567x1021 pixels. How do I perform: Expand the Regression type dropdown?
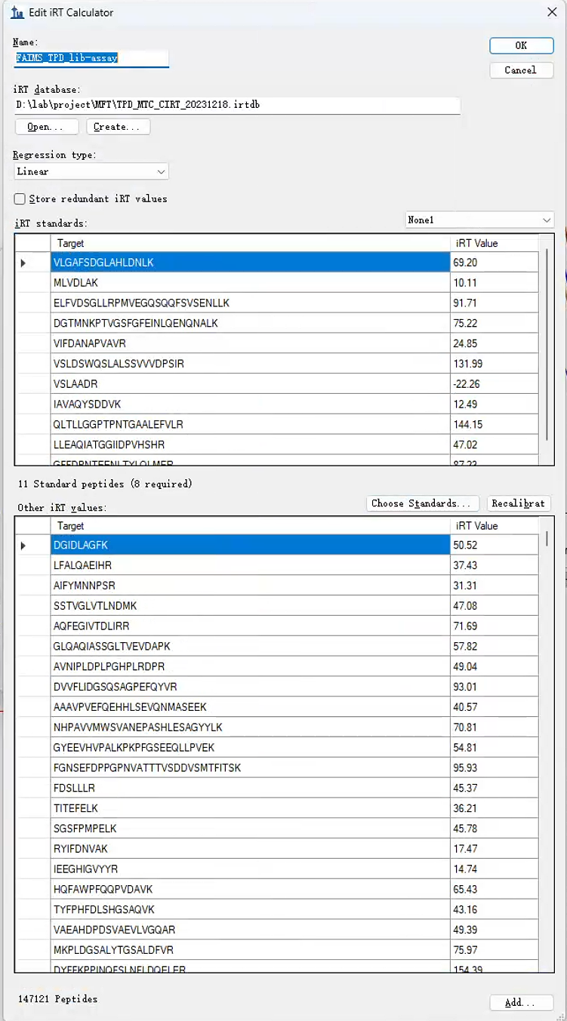tap(91, 171)
